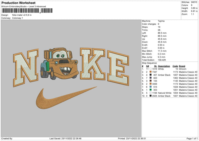This screenshot has width=199, height=141.
Task: Select the orange swatch with 7347 stitches
Action: [x=151, y=71]
